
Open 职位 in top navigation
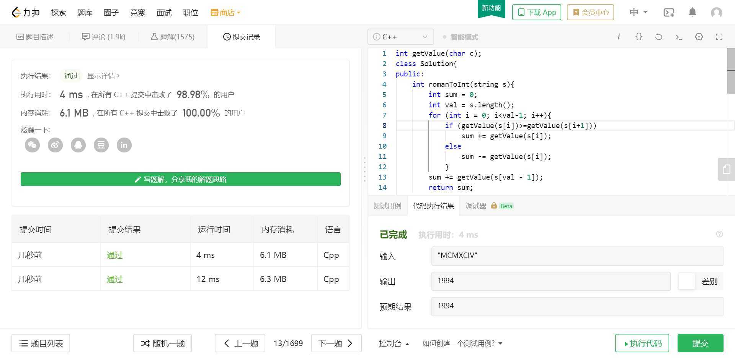pyautogui.click(x=190, y=13)
